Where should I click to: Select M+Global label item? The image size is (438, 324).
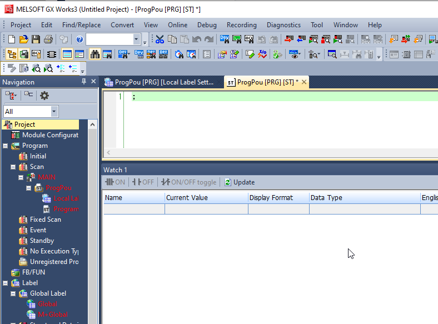(47, 315)
